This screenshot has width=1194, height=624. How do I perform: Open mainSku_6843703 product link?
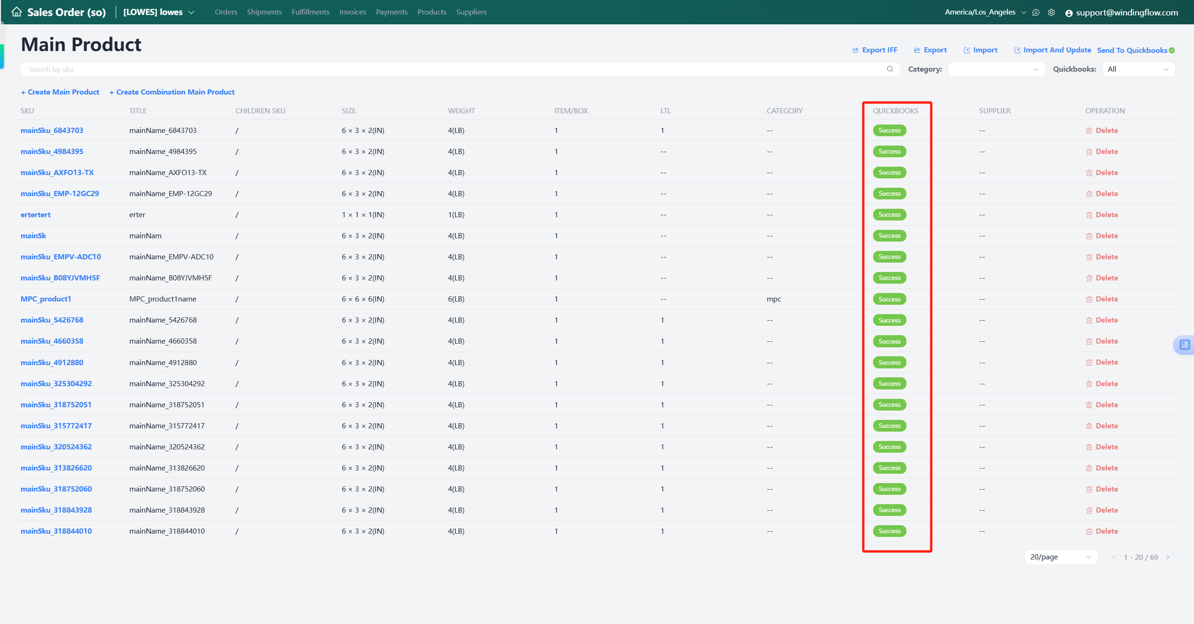[x=52, y=131]
